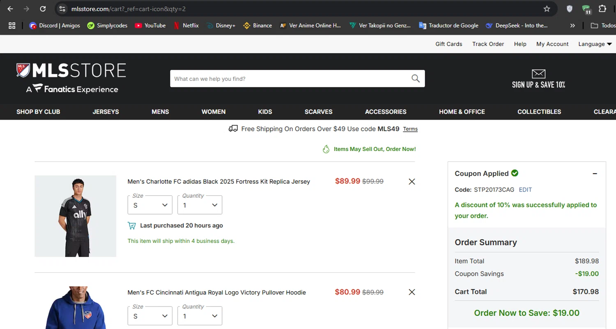Click the product search input field

287,79
